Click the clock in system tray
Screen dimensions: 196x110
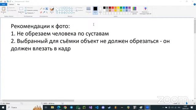tap(185, 107)
